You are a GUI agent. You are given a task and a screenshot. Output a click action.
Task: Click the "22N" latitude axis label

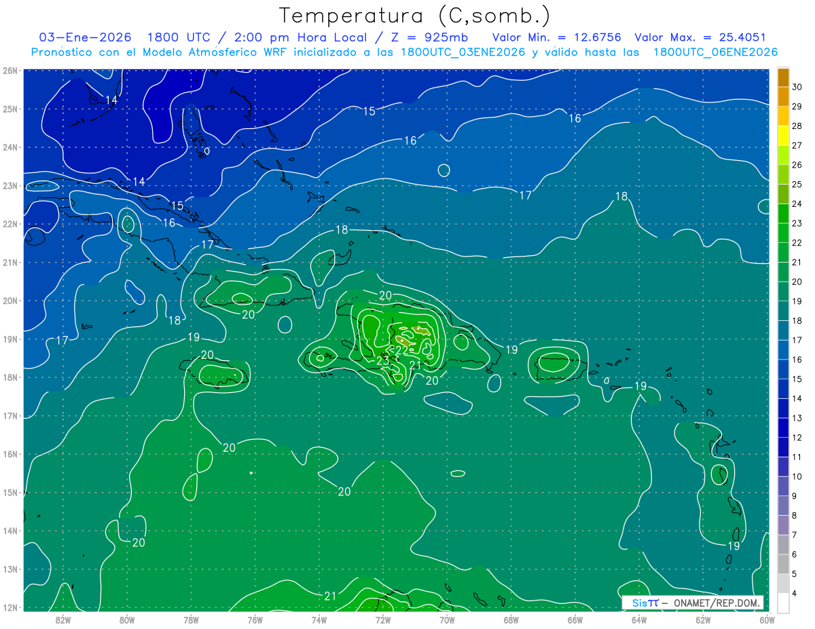click(10, 224)
